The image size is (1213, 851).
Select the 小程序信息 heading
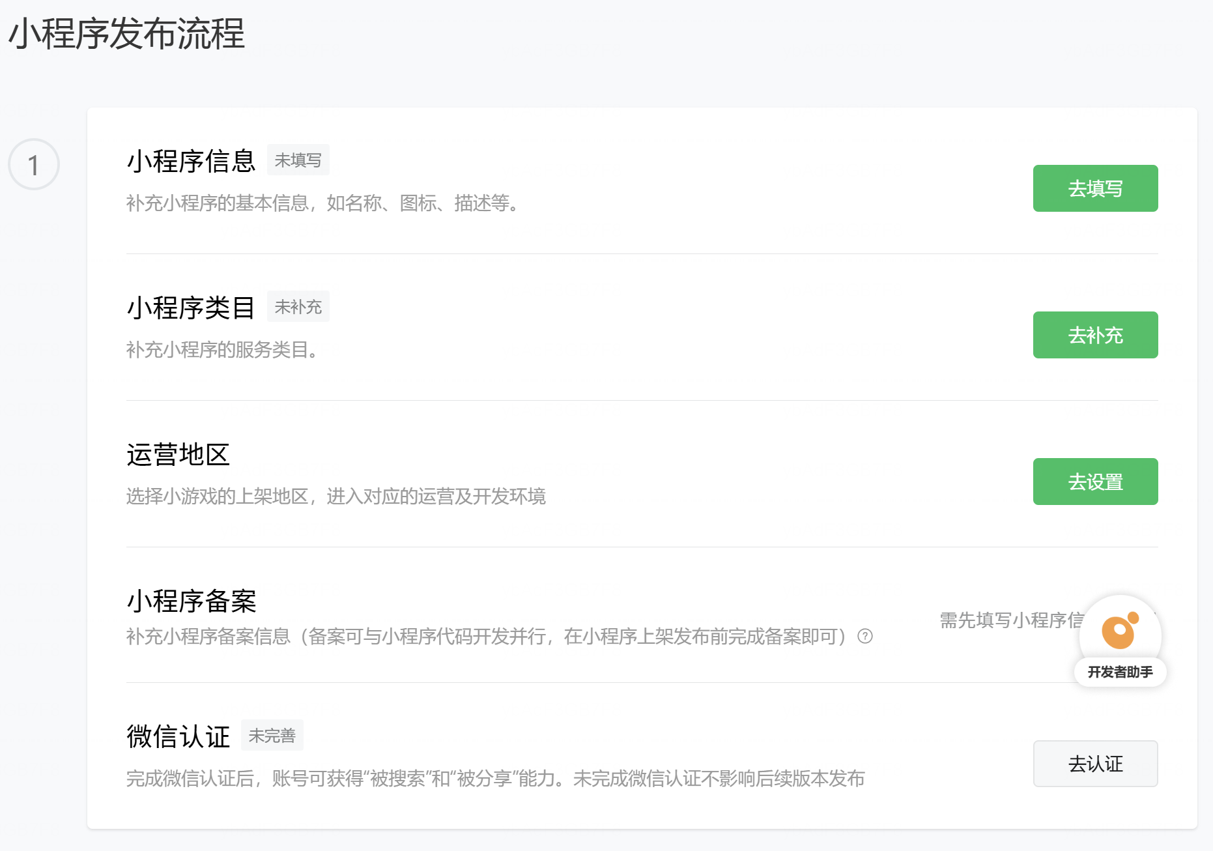(x=191, y=161)
